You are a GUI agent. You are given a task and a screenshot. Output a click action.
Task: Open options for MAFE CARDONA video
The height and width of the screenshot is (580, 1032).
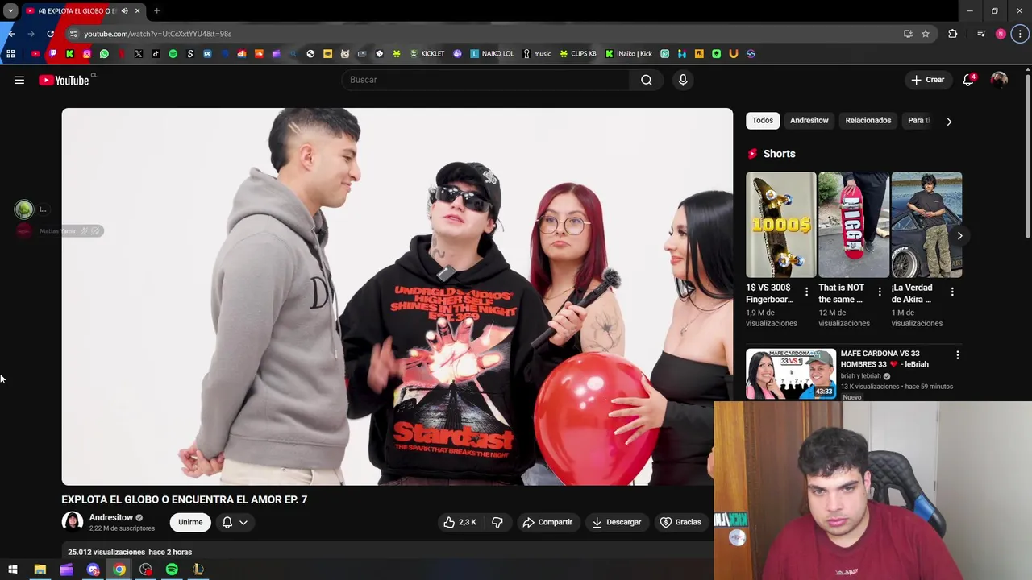click(x=958, y=355)
